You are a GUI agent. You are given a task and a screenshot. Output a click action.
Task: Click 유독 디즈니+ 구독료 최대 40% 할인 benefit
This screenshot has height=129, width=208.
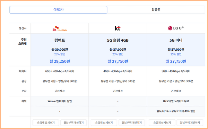coord(176,111)
